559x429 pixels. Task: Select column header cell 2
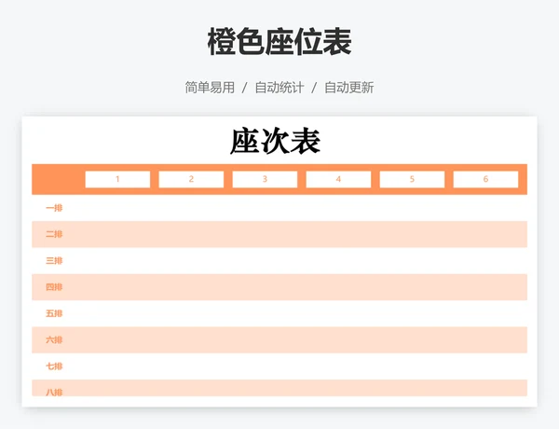click(191, 179)
